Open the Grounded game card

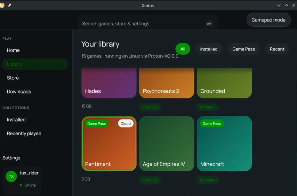(x=224, y=83)
